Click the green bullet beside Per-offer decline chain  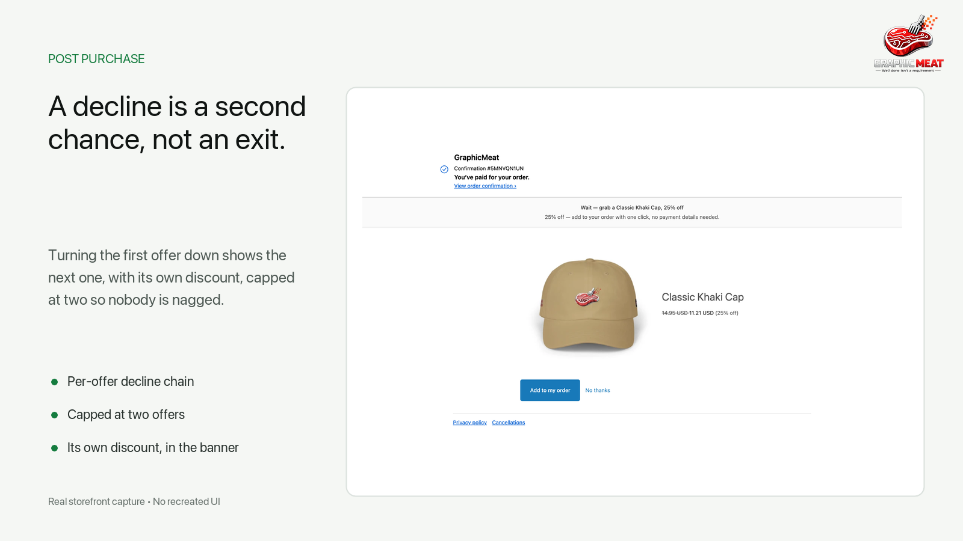[x=55, y=382]
